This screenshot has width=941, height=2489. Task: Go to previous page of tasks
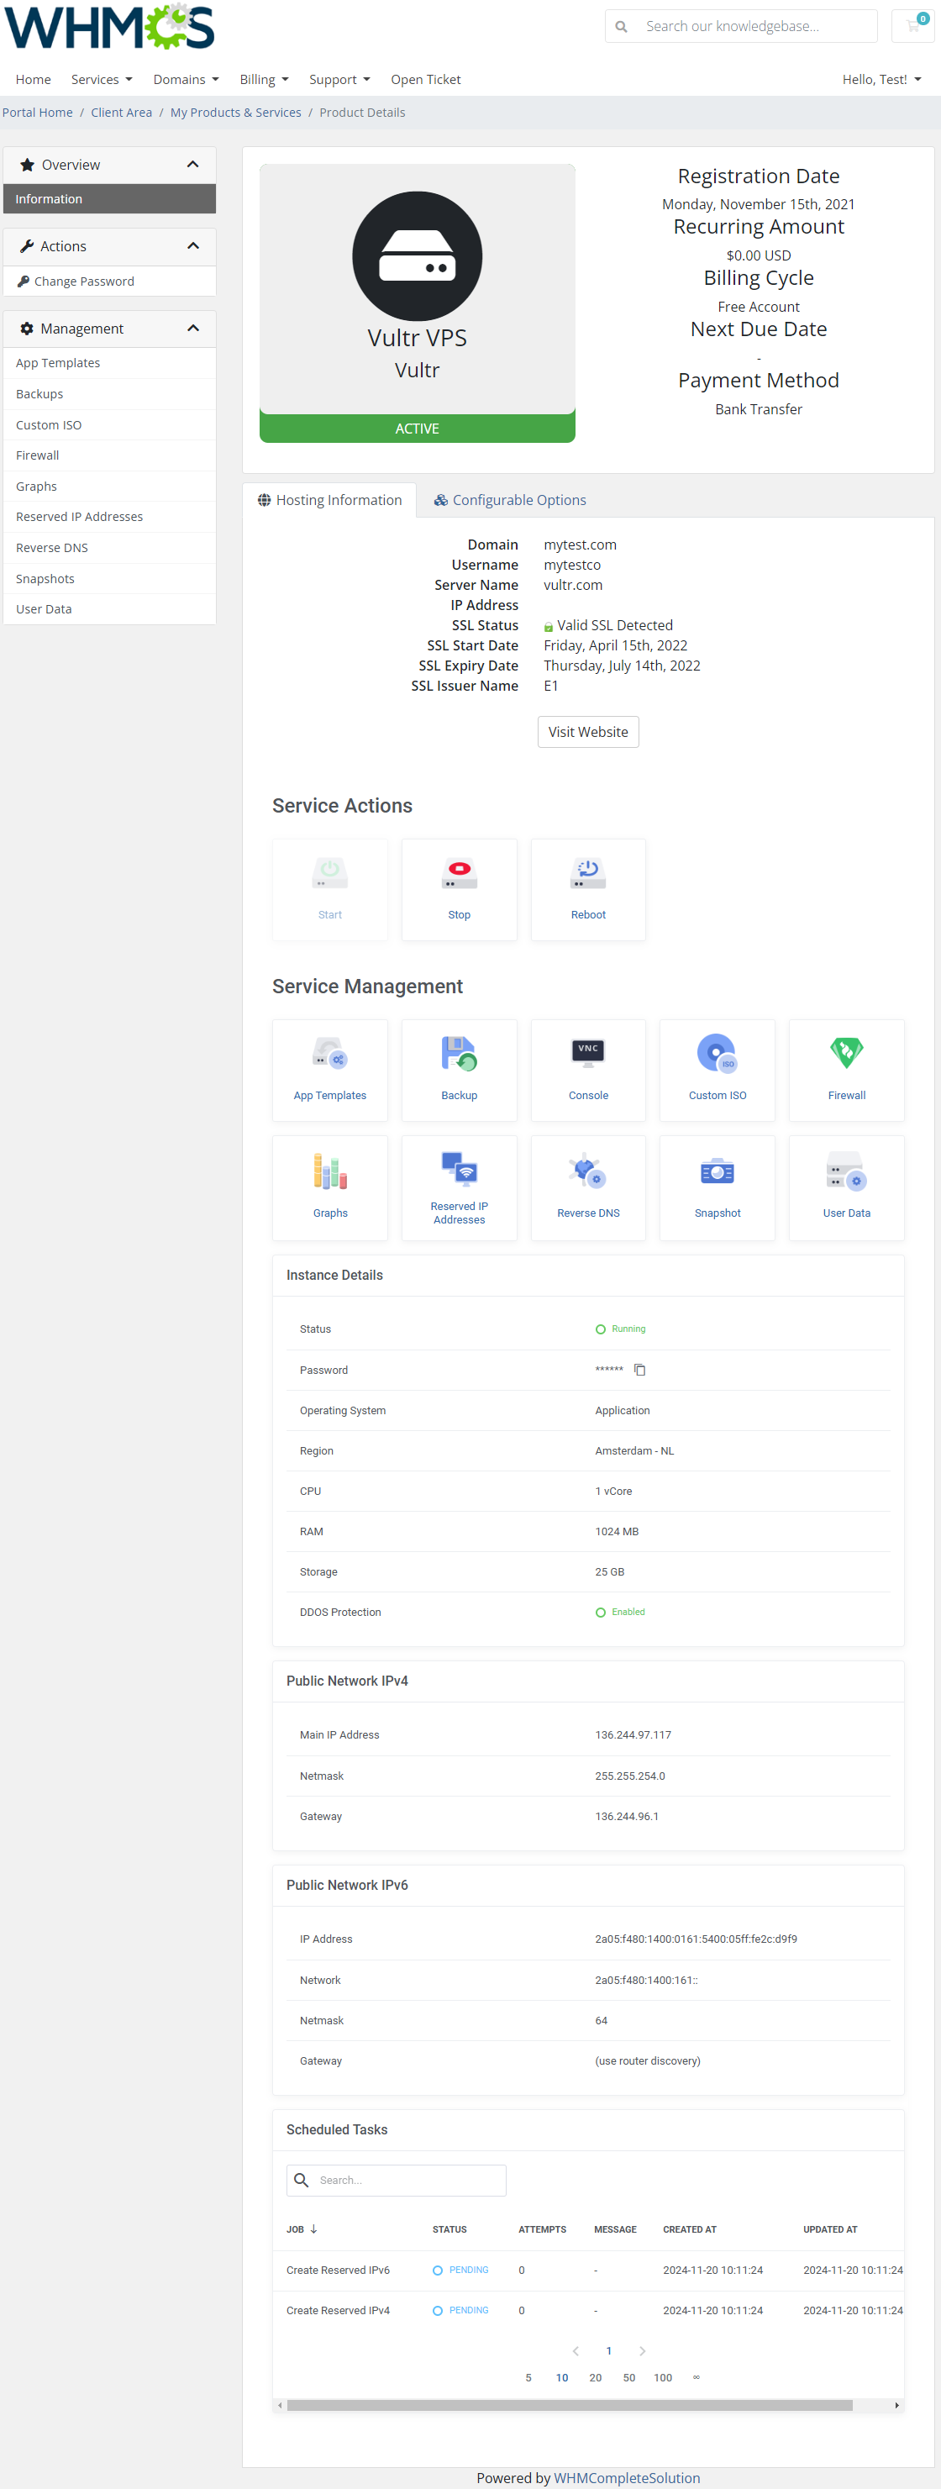[x=576, y=2351]
